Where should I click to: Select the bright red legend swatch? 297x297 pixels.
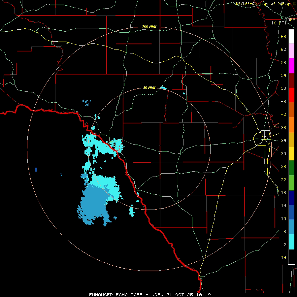tap(291, 95)
